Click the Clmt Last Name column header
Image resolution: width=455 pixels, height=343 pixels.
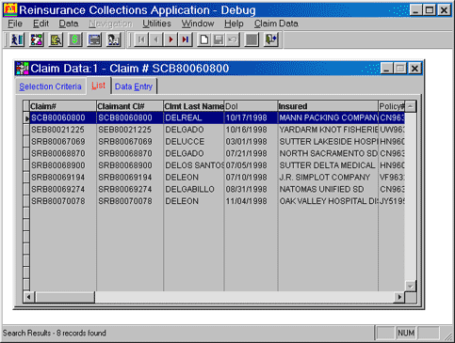(194, 106)
